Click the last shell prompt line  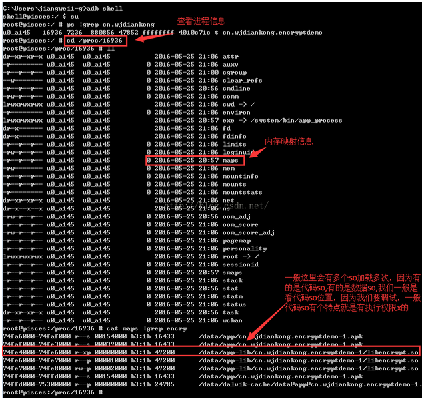(53, 392)
